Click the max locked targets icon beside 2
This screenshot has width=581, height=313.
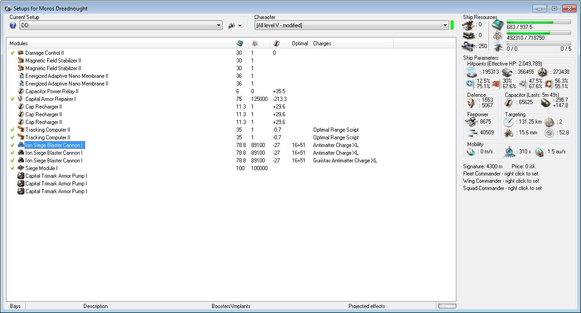click(549, 122)
